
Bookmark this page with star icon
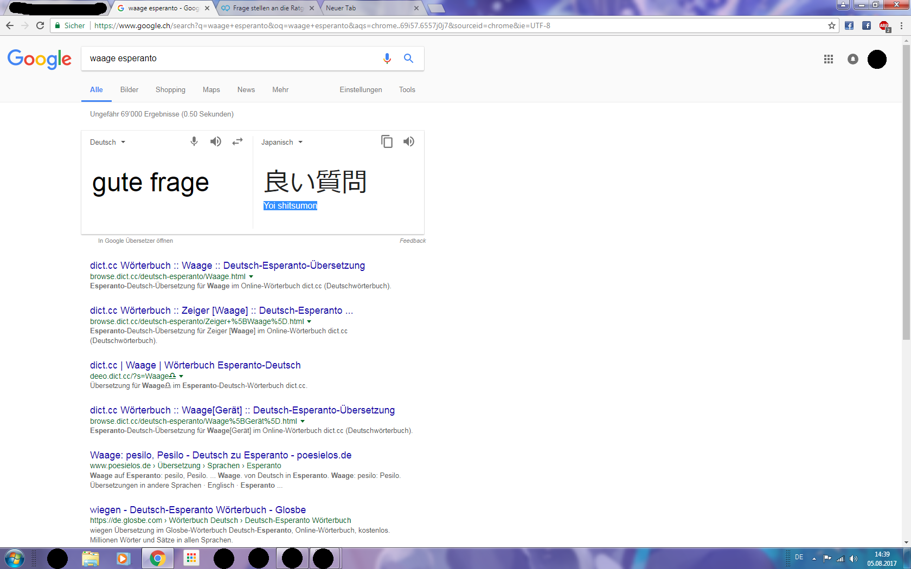coord(831,25)
